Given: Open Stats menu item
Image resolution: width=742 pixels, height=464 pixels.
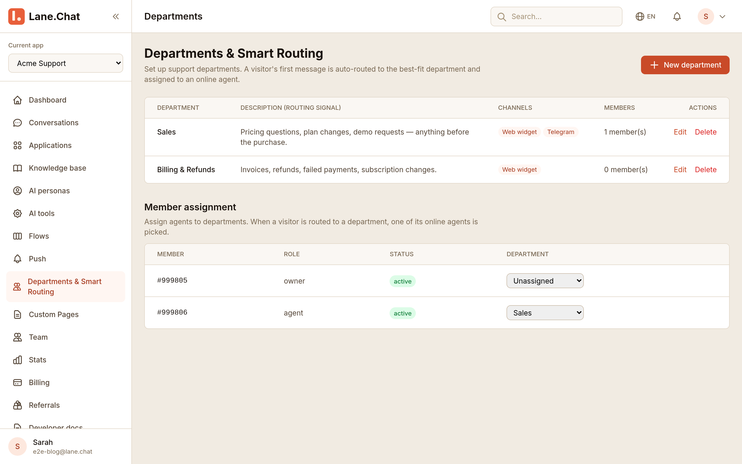Looking at the screenshot, I should point(66,360).
